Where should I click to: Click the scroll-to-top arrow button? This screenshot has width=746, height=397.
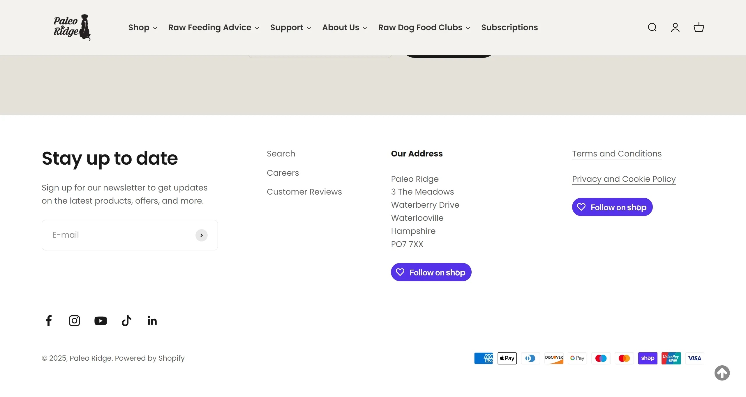[722, 373]
